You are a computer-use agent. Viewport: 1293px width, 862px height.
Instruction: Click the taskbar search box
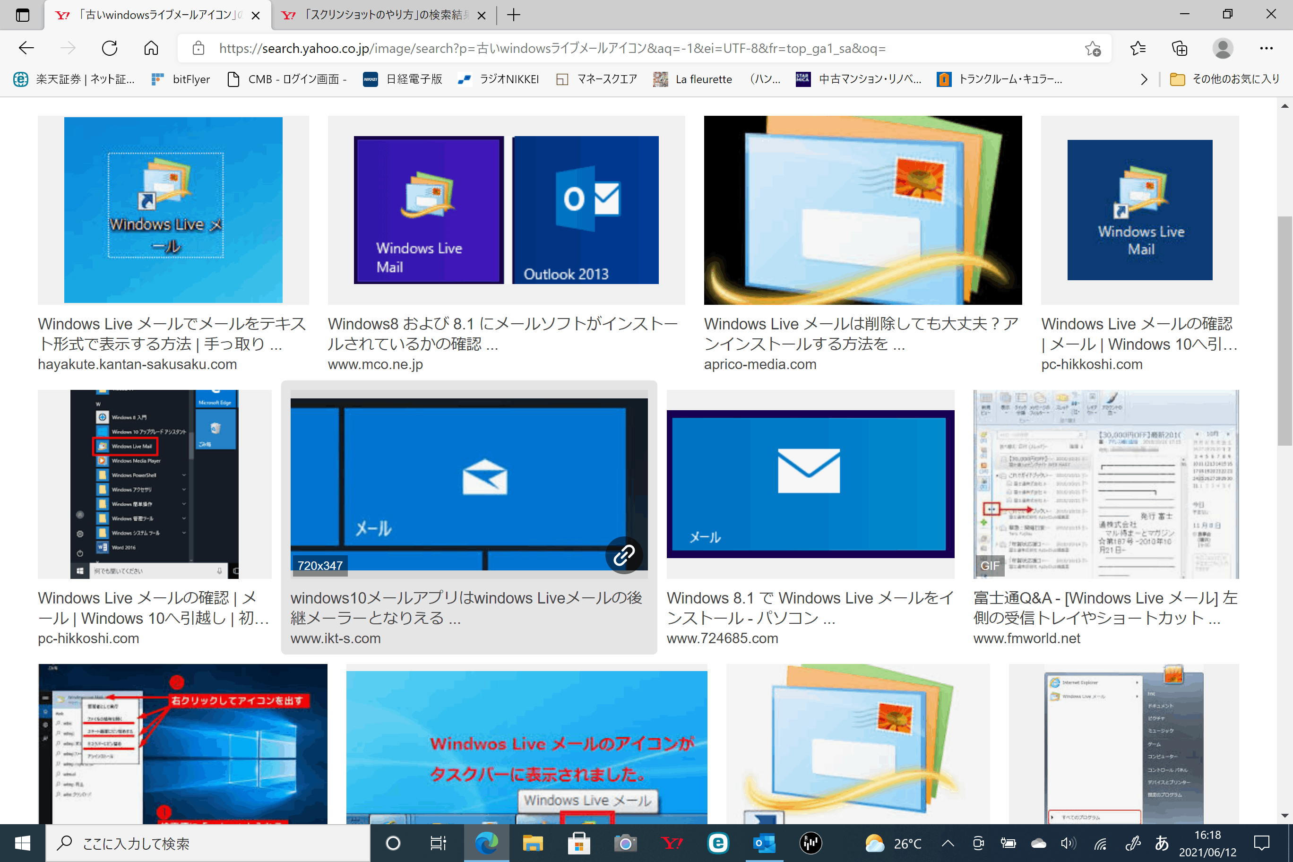(x=208, y=843)
